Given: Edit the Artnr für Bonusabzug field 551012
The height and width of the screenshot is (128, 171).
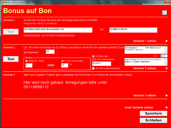Looking at the screenshot, I should (x=102, y=64).
